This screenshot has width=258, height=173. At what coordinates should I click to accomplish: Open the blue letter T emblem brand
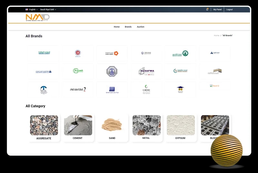coord(44,90)
